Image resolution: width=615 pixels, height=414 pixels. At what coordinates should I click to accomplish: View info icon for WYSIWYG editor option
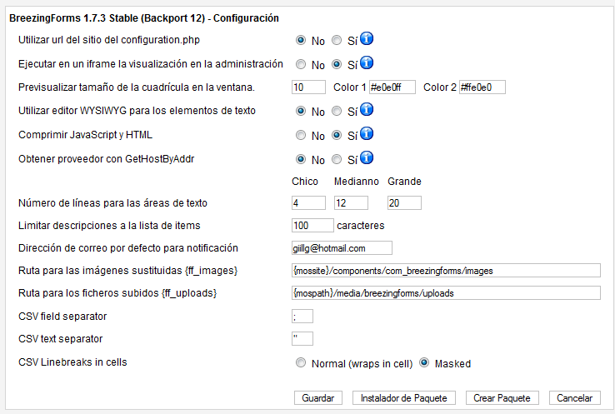point(367,109)
